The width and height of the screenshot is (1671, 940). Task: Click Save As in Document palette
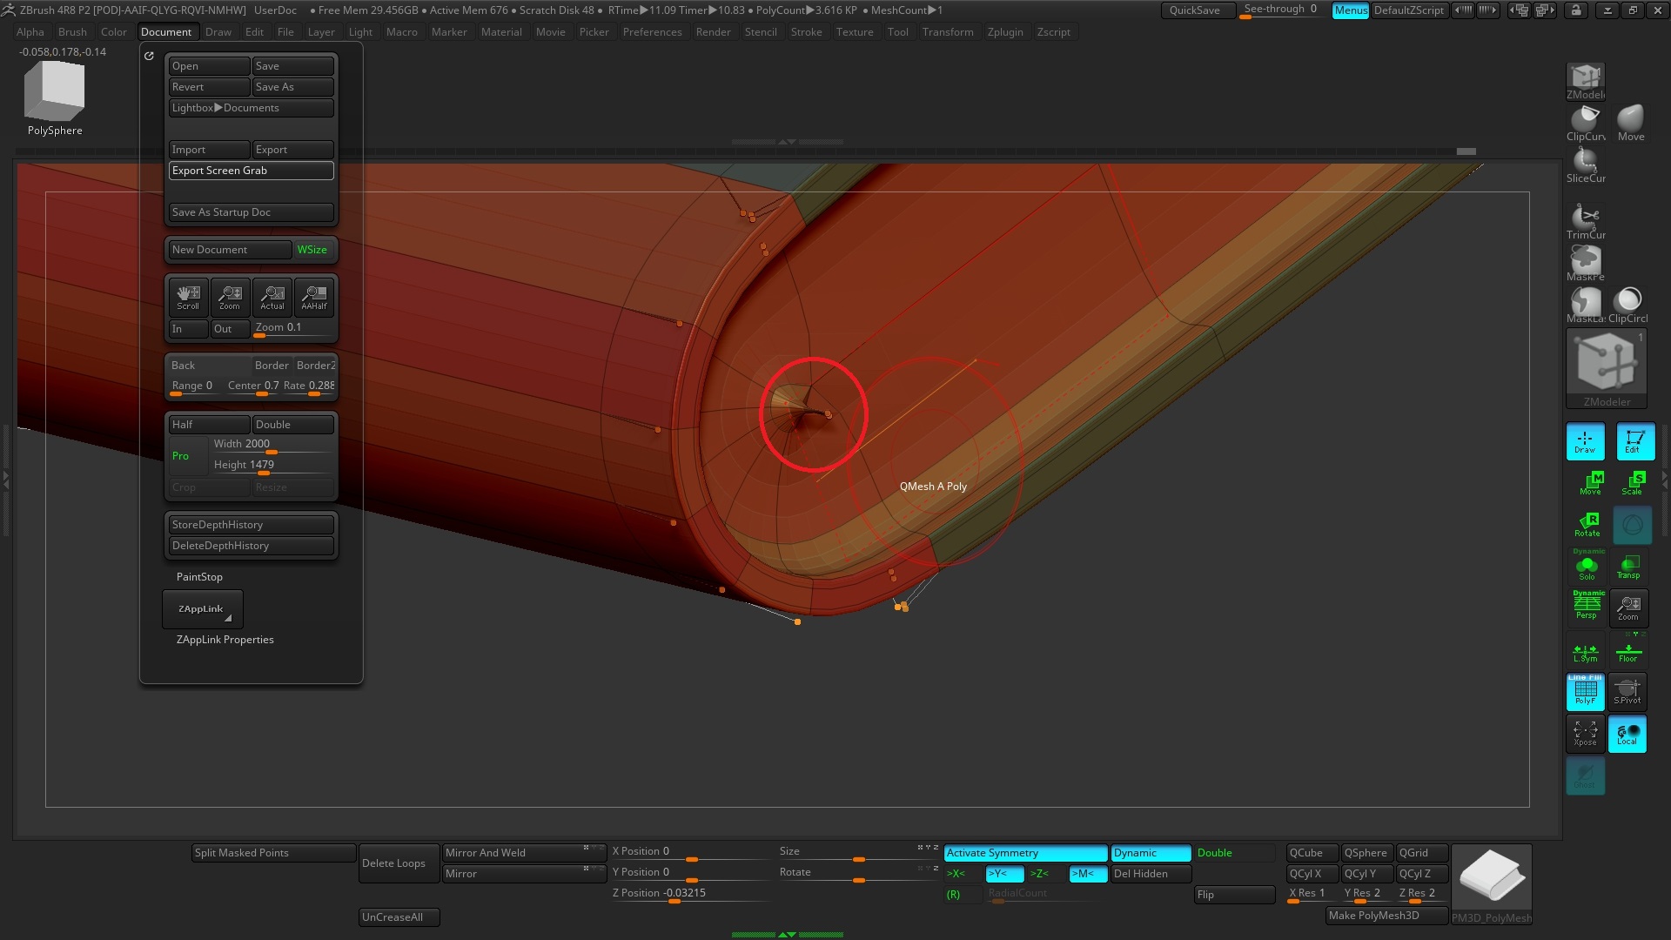(x=292, y=87)
